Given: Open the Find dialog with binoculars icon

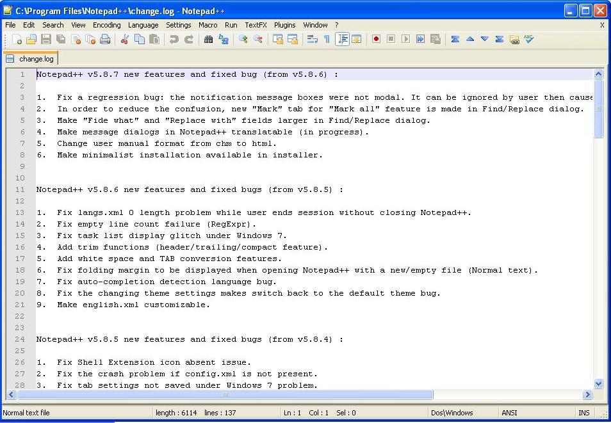Looking at the screenshot, I should click(208, 39).
